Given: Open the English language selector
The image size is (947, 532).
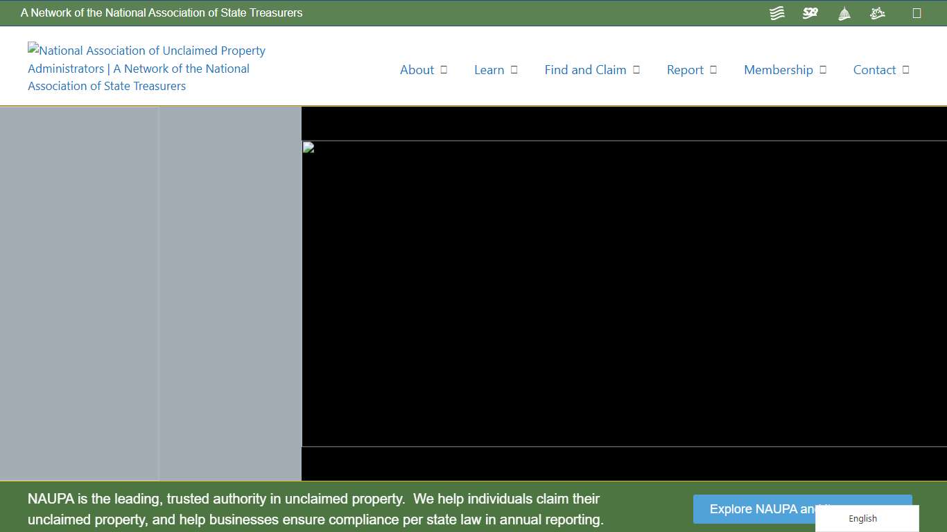Looking at the screenshot, I should 862,518.
